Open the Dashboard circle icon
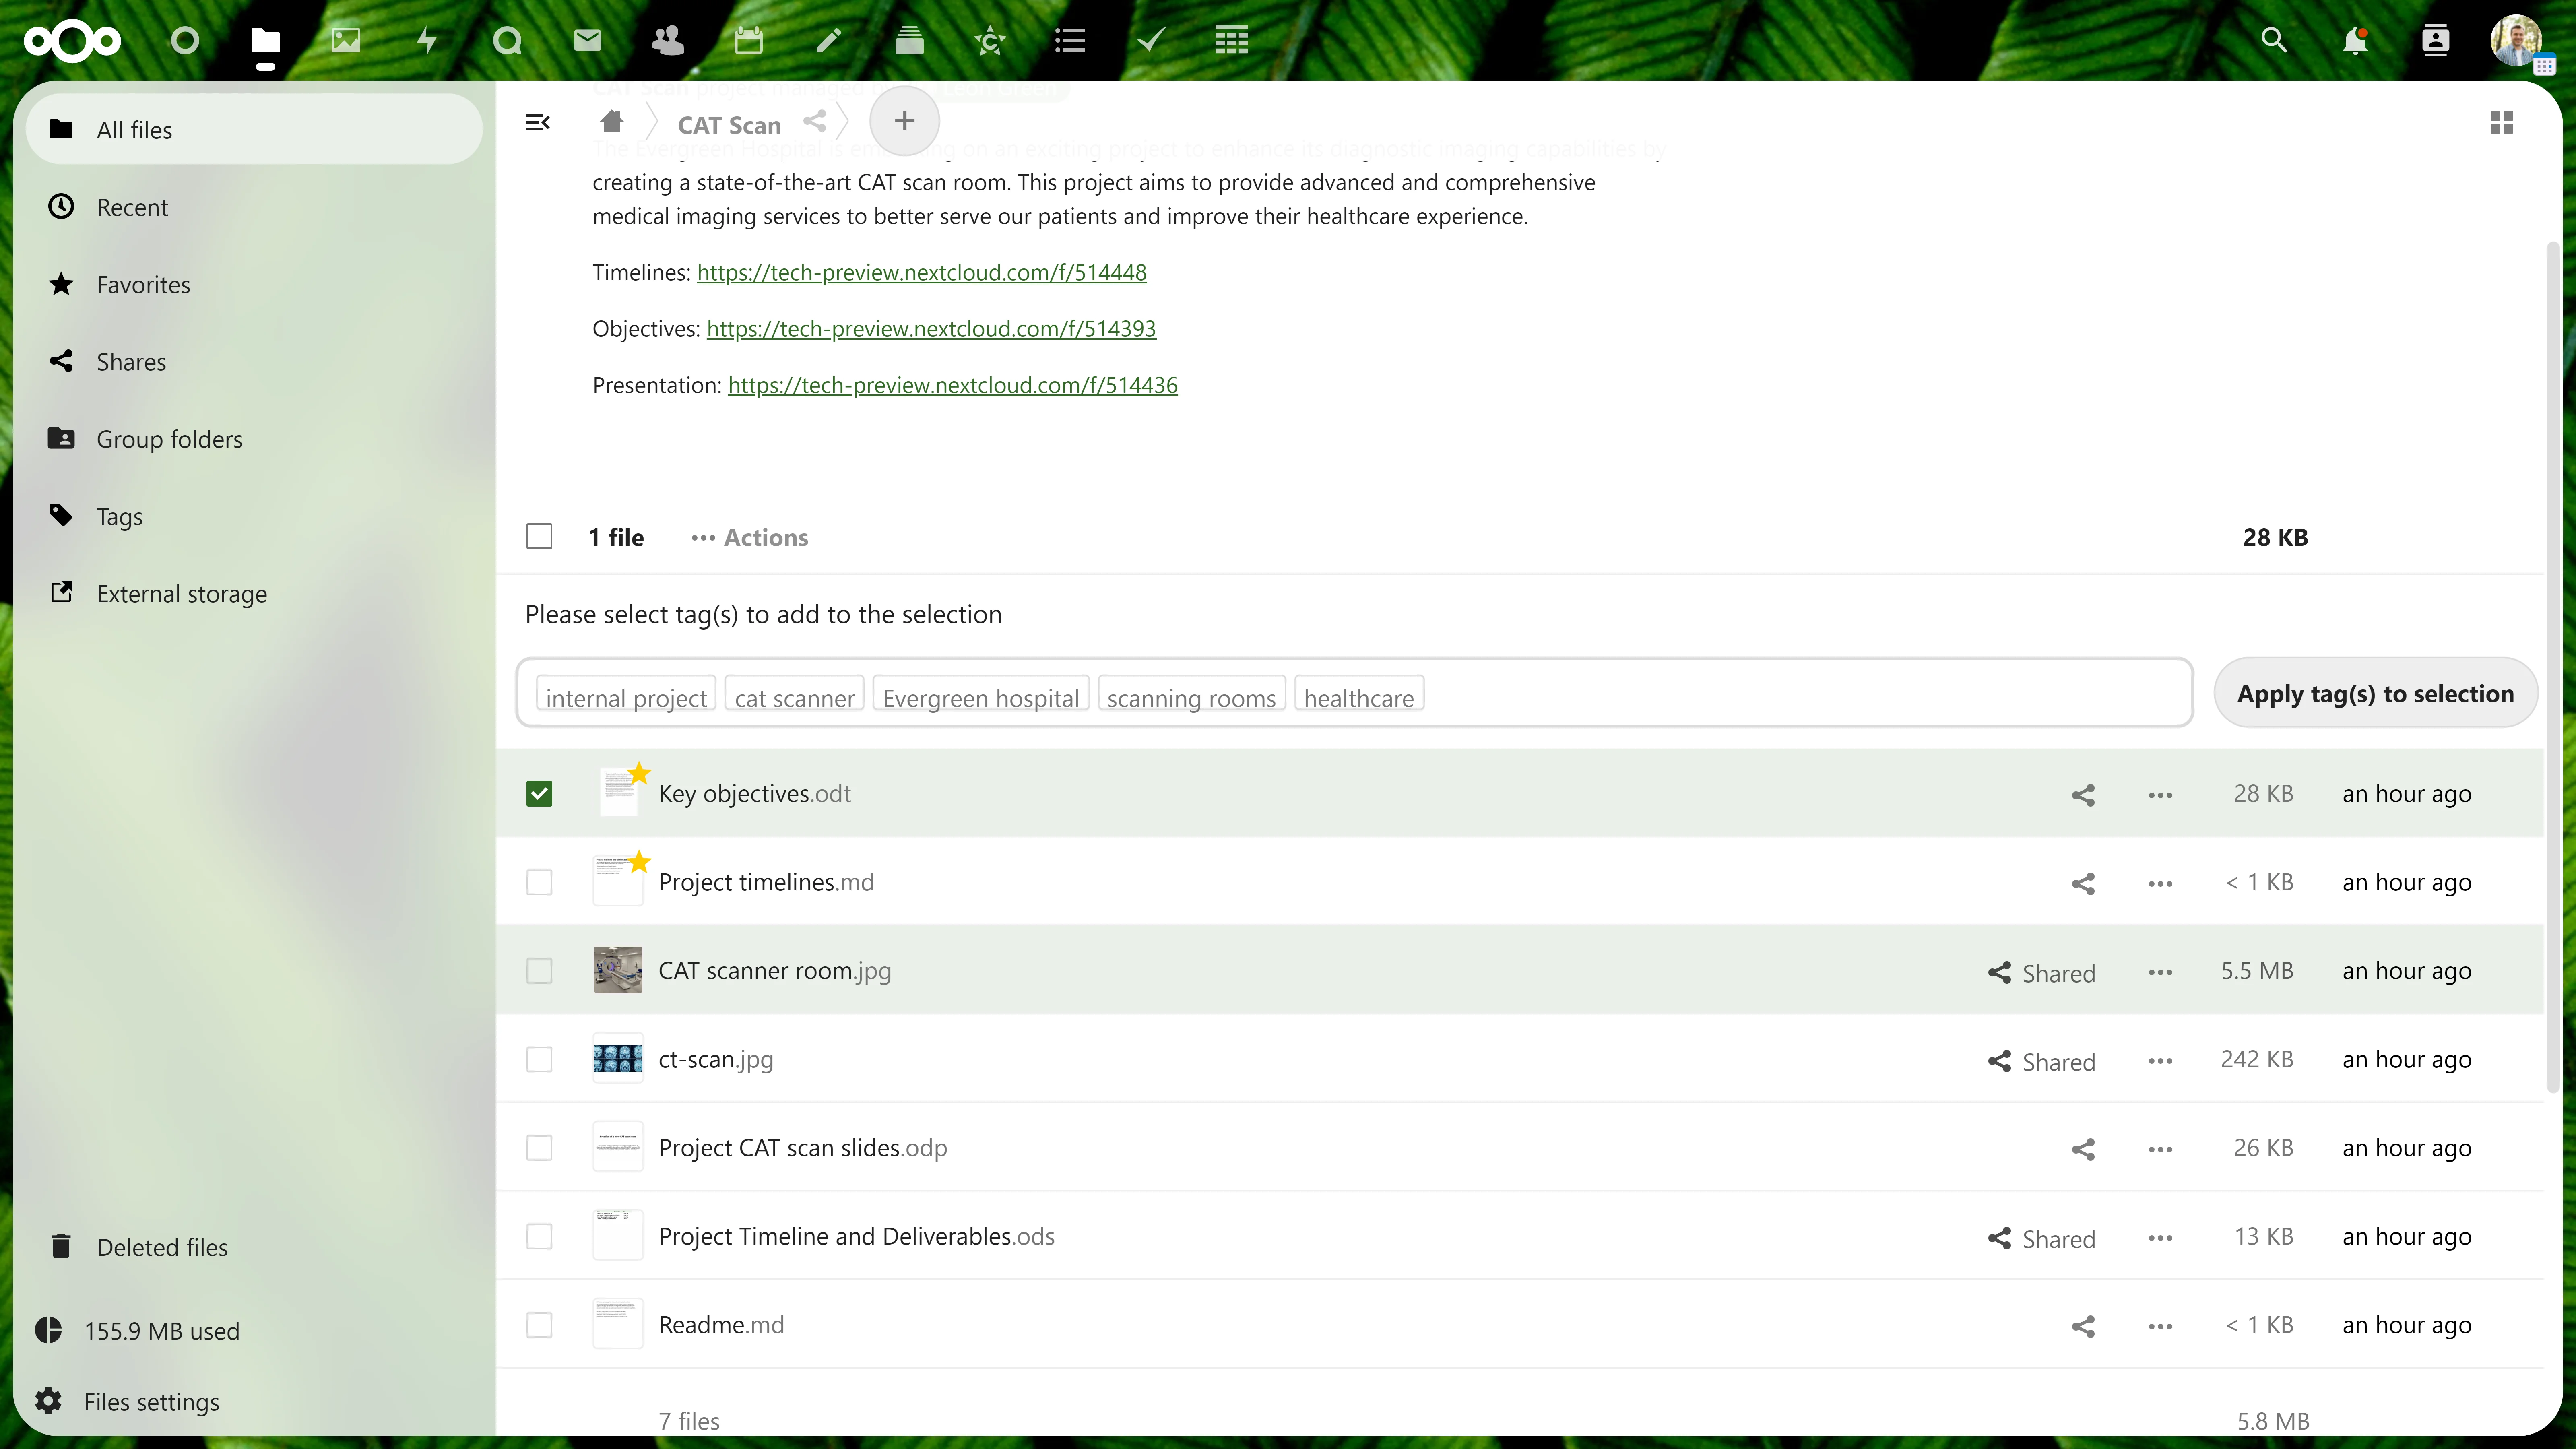 [x=185, y=41]
